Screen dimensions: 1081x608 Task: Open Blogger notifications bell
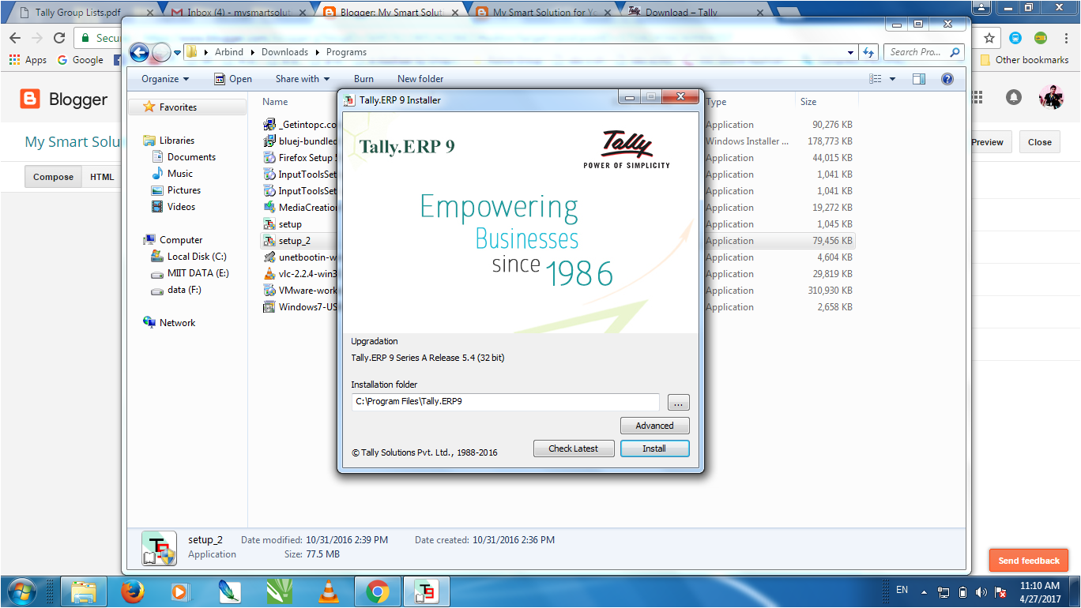tap(1013, 97)
